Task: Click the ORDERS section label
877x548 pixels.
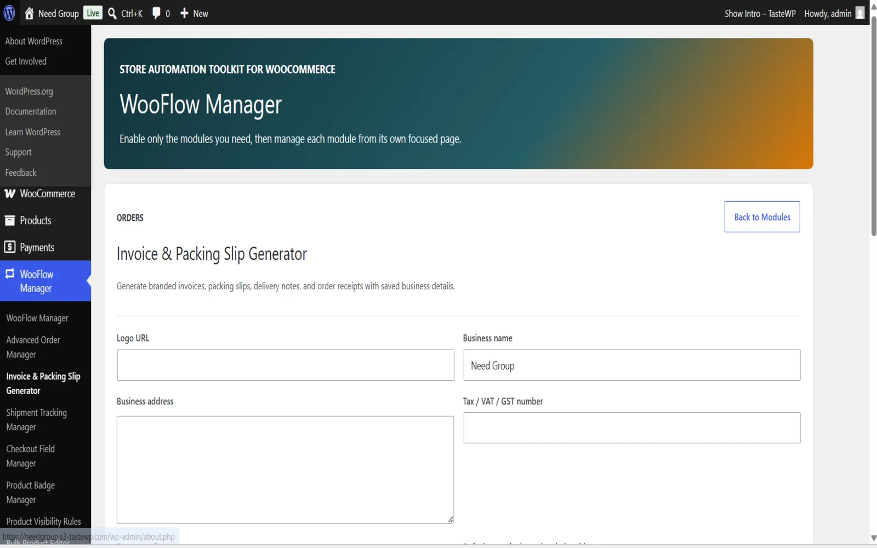Action: tap(130, 218)
